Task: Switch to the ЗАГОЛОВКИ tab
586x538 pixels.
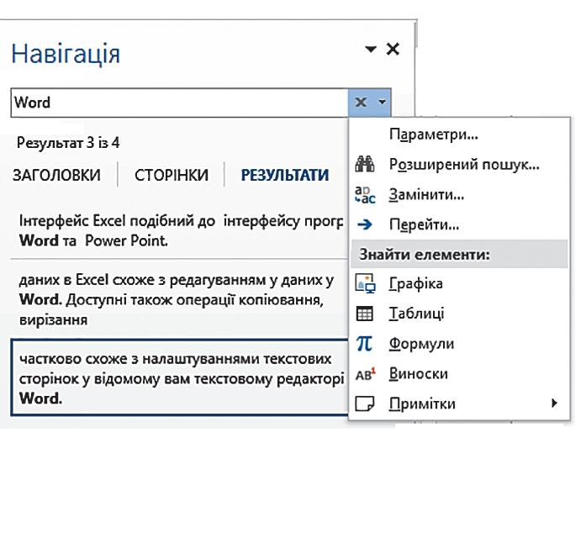Action: click(x=56, y=175)
